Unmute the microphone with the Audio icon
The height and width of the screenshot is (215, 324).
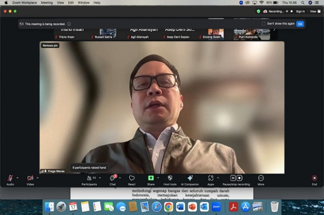tap(10, 178)
